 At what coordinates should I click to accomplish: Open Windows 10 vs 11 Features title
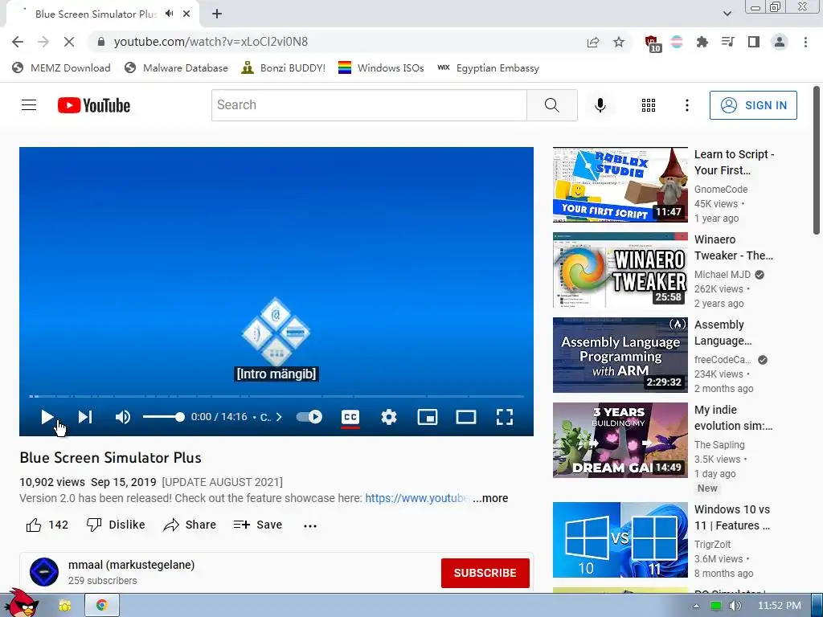pos(732,517)
